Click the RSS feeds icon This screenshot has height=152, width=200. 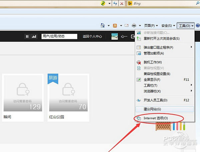click(115, 26)
